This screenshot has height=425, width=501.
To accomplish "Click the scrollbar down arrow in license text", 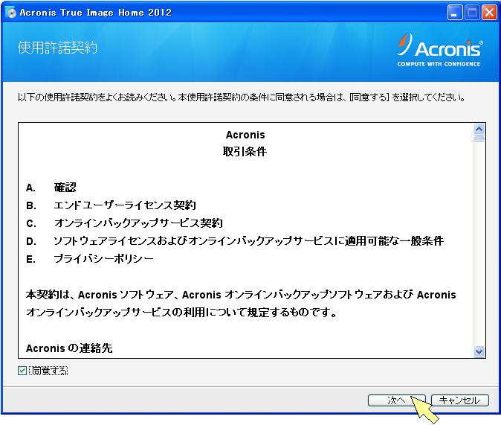I will pyautogui.click(x=479, y=351).
